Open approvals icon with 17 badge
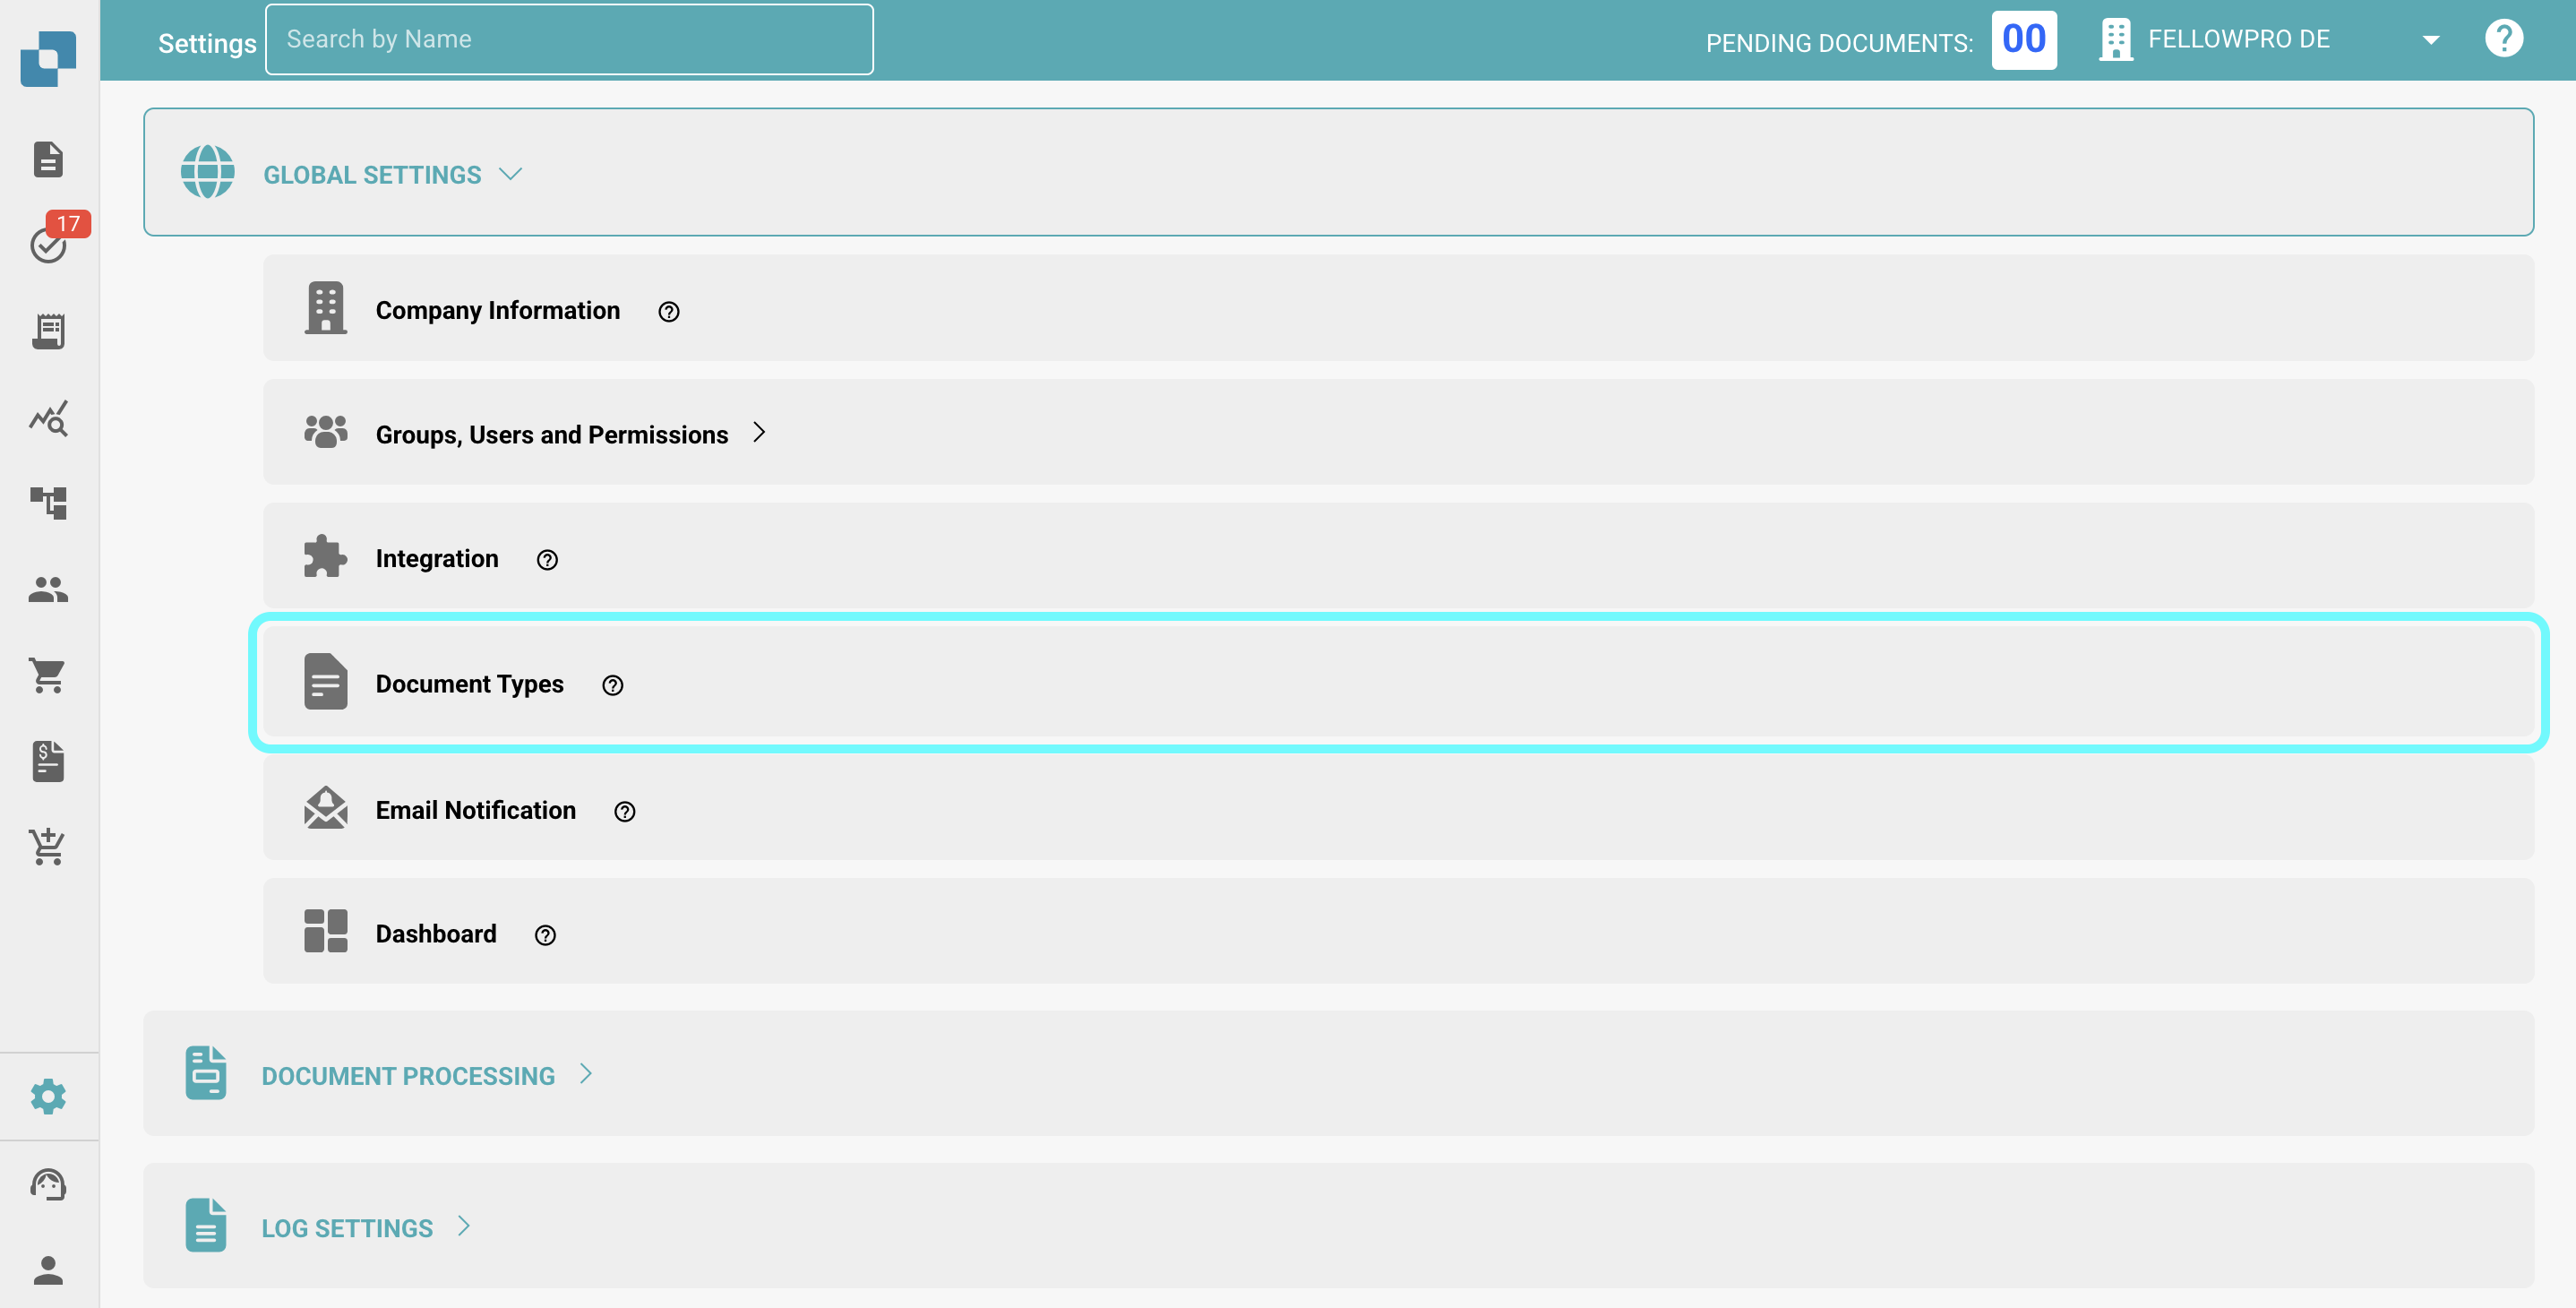 [x=48, y=244]
